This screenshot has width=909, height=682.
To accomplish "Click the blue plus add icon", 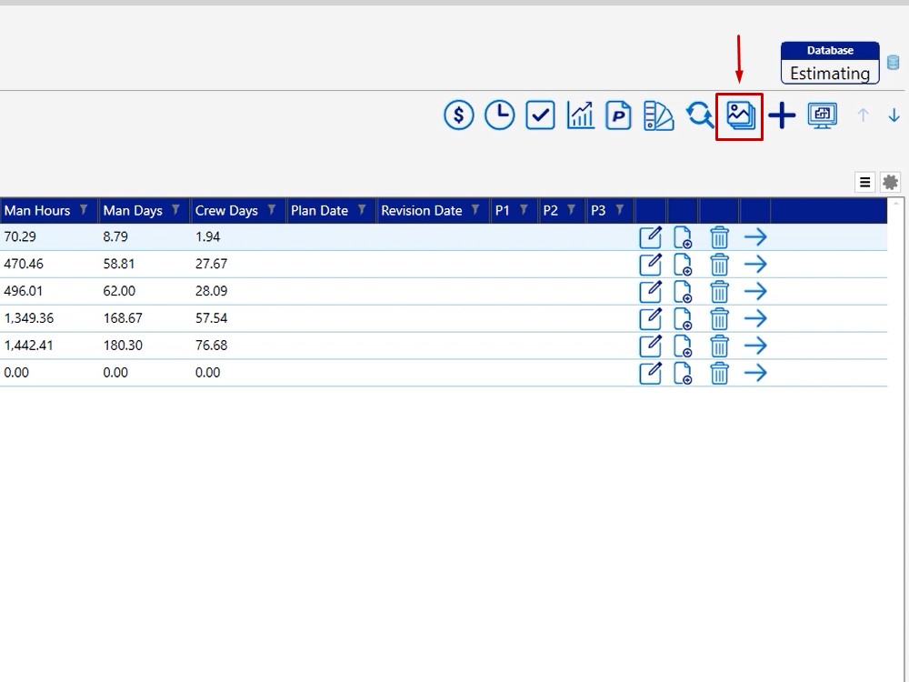I will point(782,115).
